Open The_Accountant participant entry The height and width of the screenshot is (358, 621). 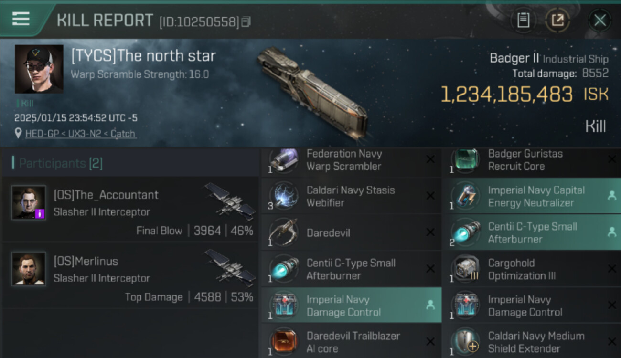130,210
